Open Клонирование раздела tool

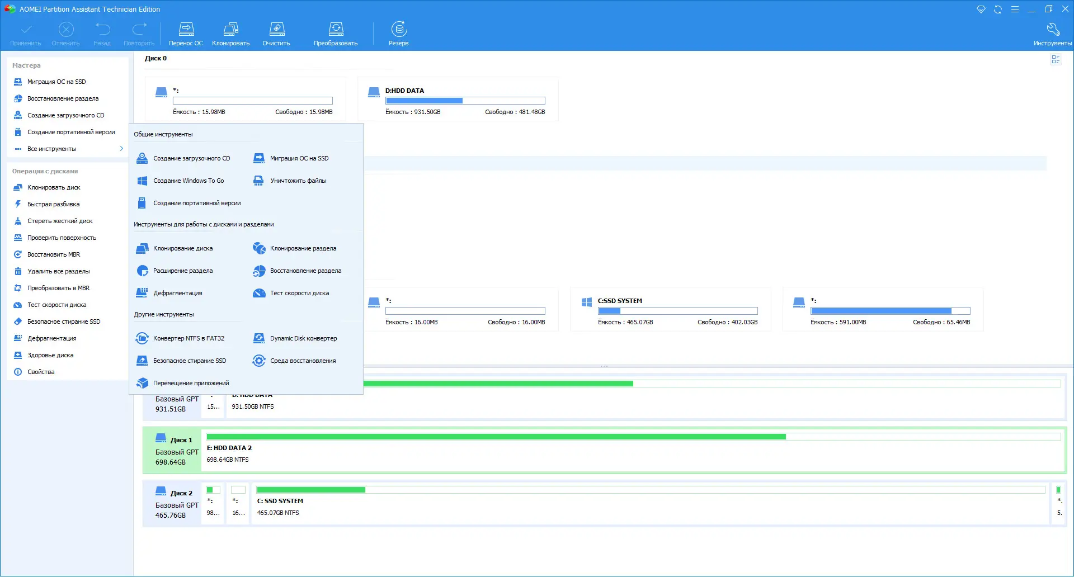coord(295,248)
